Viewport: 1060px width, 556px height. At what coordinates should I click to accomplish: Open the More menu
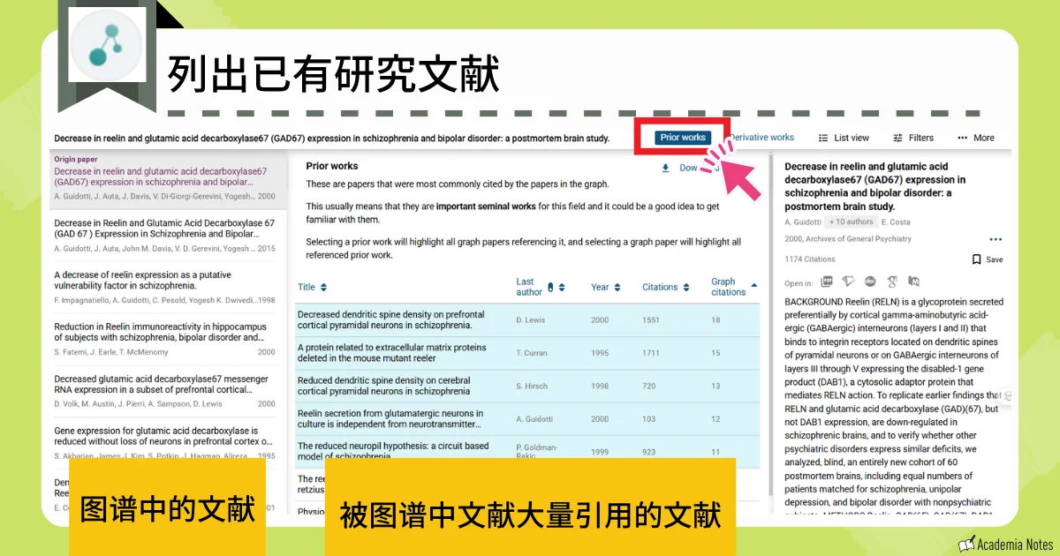tap(975, 138)
